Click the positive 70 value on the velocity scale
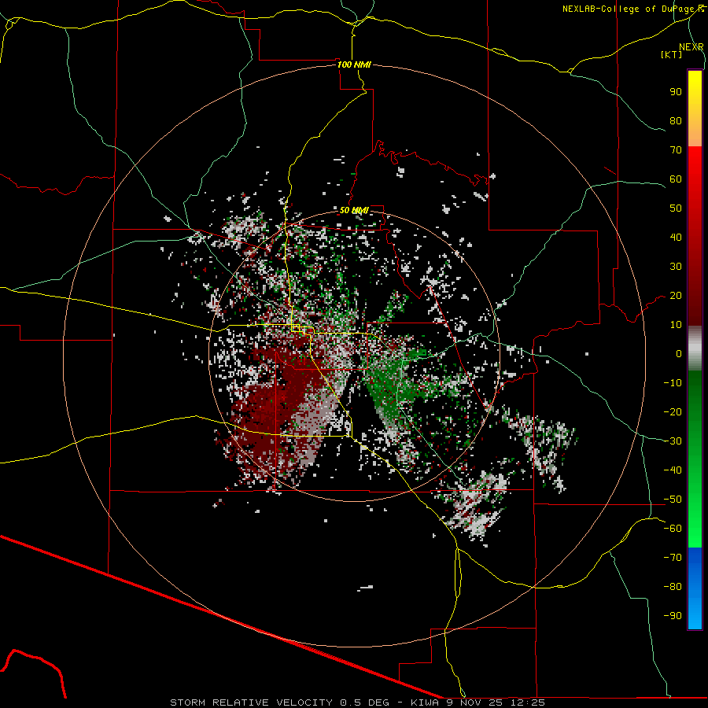Image resolution: width=708 pixels, height=708 pixels. pos(676,150)
